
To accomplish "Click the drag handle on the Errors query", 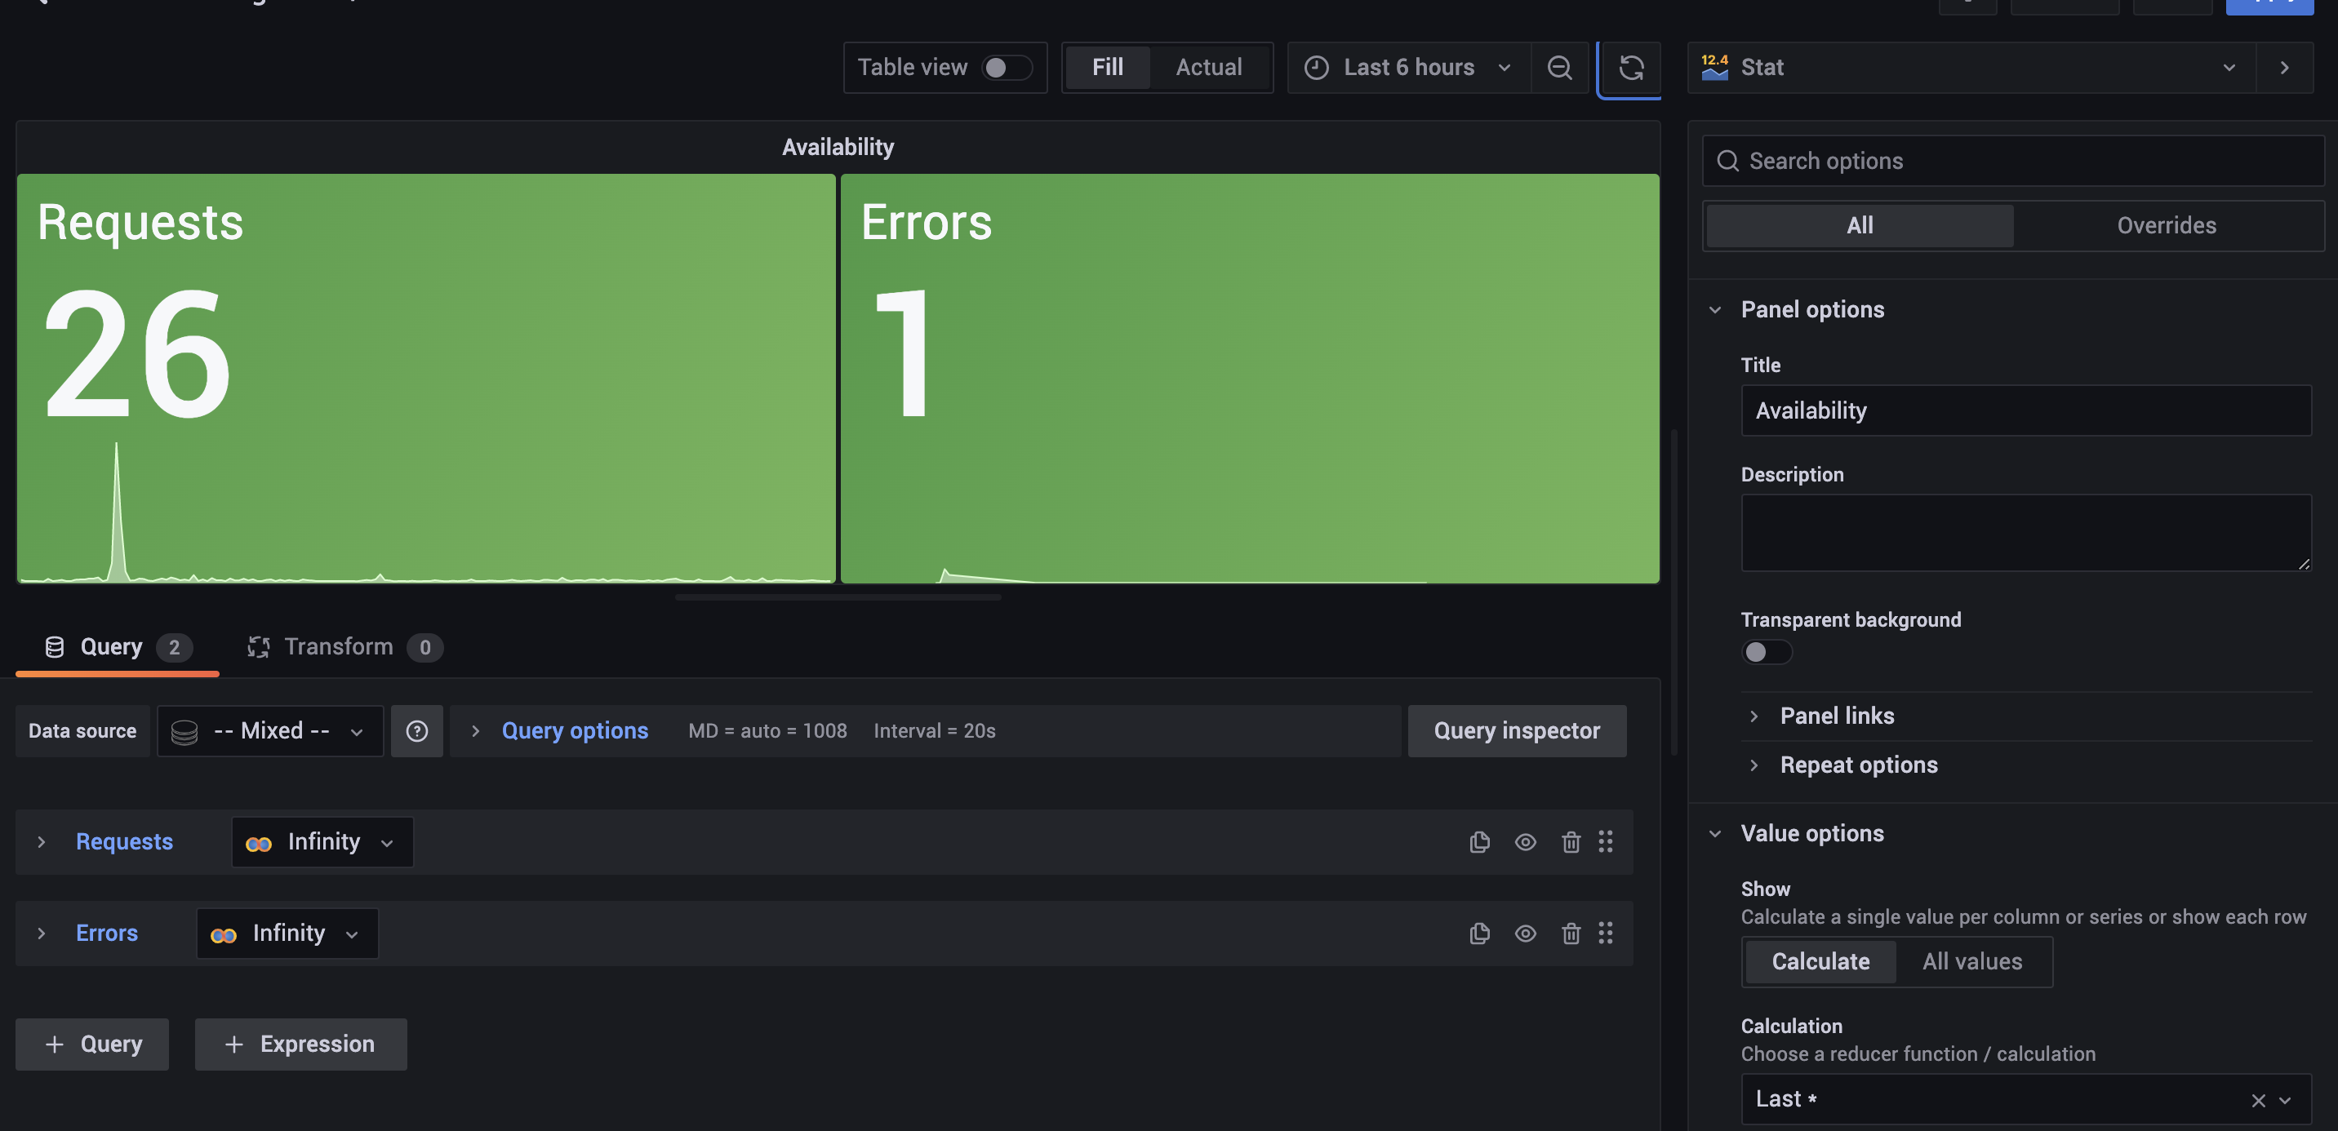I will 1606,933.
